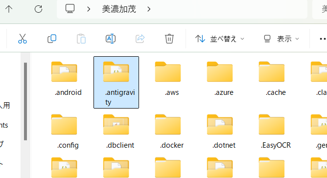
Task: Expand chevron after the monitor icon
Action: coord(89,9)
